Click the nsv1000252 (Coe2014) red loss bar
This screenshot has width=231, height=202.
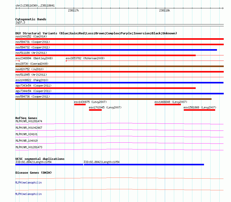click(x=119, y=39)
